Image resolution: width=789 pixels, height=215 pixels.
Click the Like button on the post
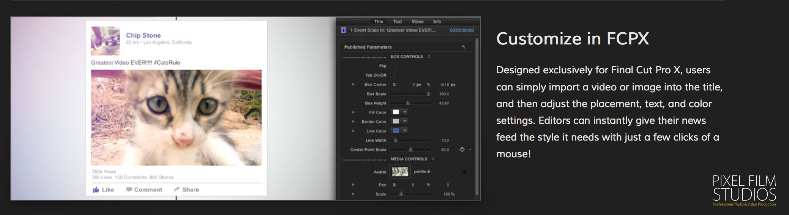(103, 190)
